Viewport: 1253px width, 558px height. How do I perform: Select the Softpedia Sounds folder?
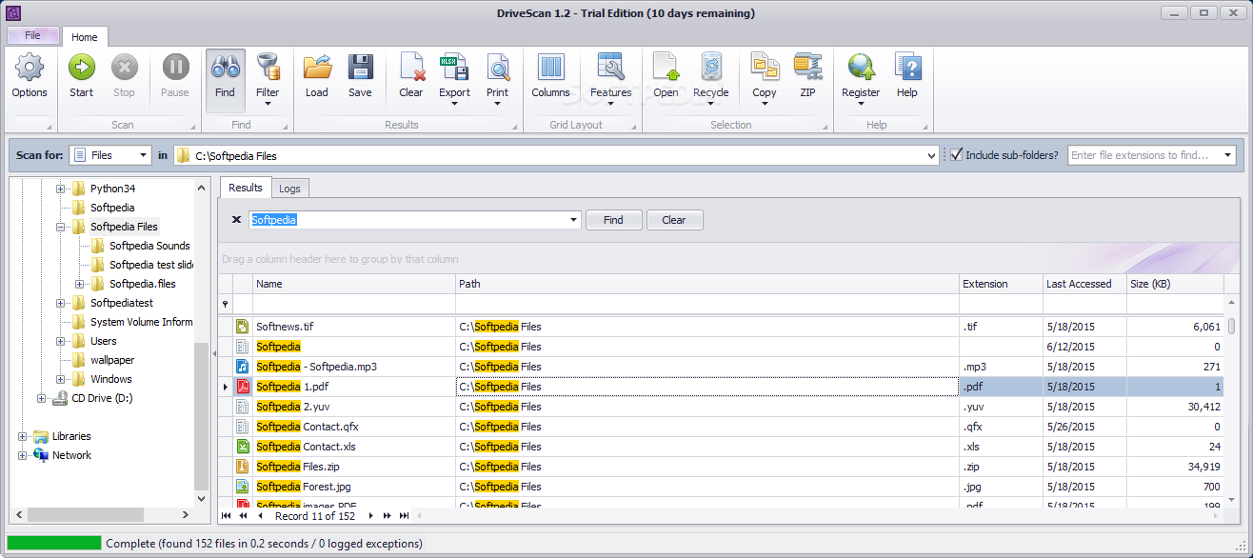pyautogui.click(x=149, y=246)
